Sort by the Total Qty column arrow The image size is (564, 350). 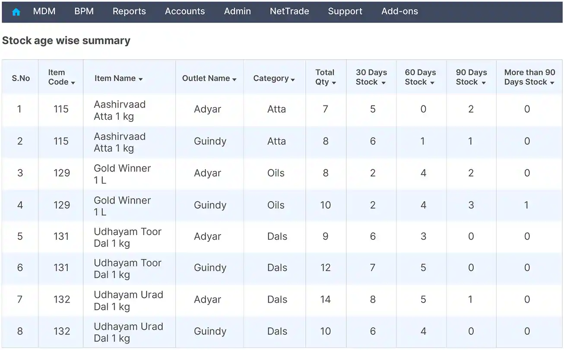pyautogui.click(x=334, y=83)
